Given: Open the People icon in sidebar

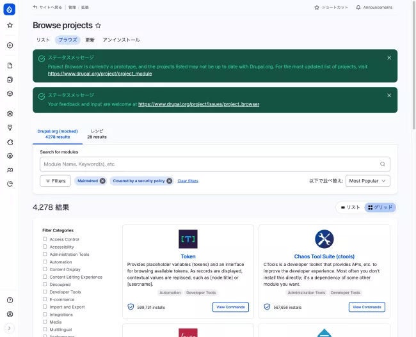Looking at the screenshot, I should pos(10,170).
